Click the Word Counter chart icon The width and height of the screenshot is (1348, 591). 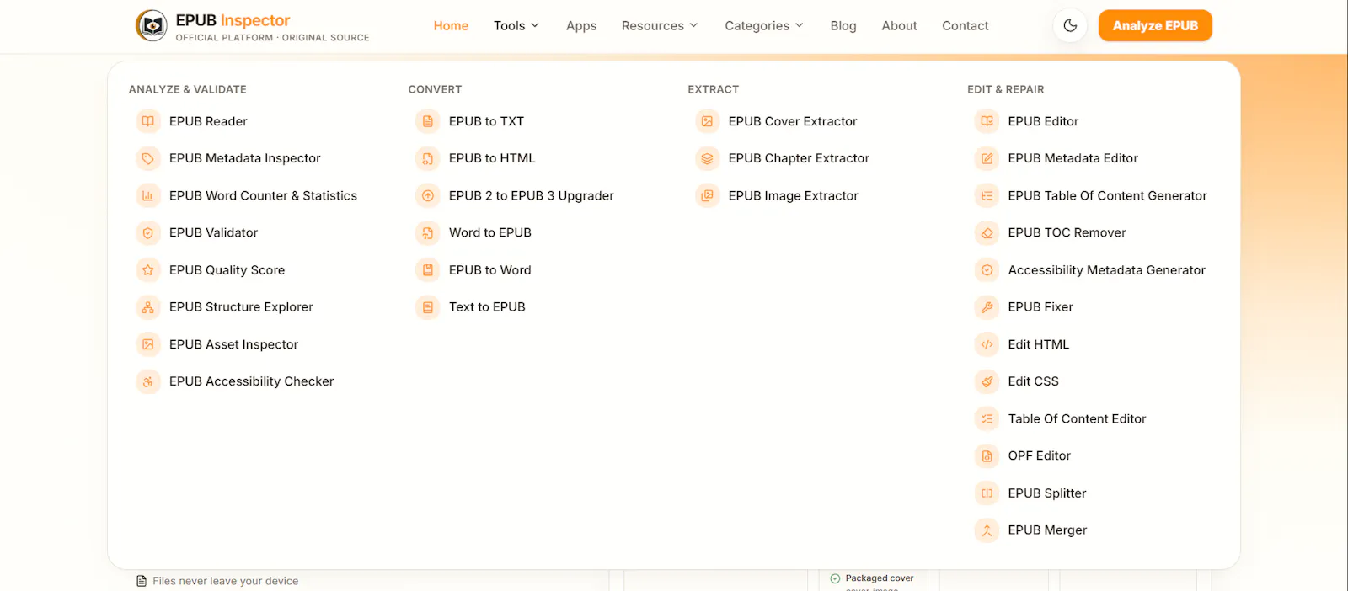[x=148, y=195]
